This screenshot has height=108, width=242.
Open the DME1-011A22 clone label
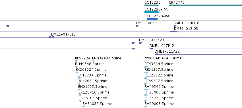(x=167, y=51)
